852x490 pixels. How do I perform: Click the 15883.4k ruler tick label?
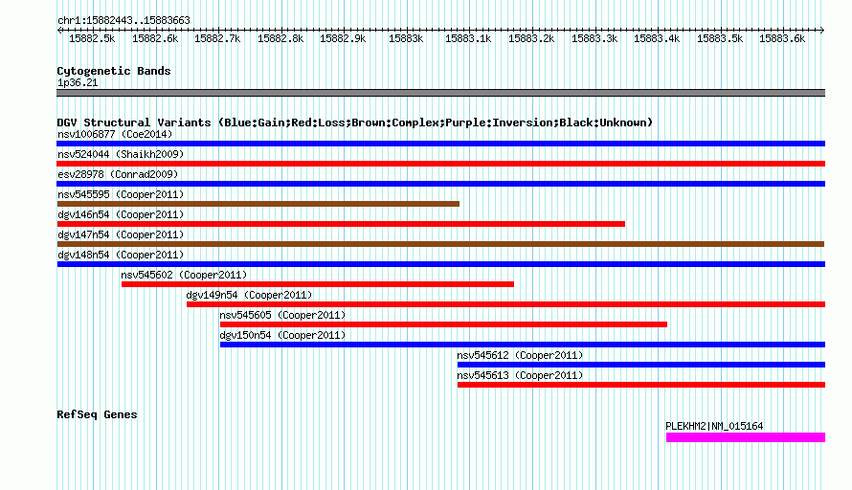[657, 38]
